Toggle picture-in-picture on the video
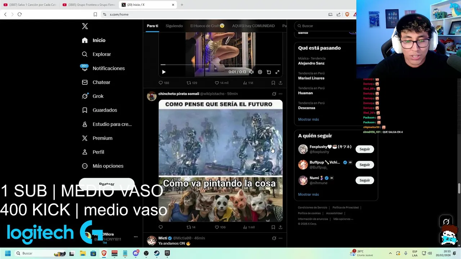 point(269,72)
